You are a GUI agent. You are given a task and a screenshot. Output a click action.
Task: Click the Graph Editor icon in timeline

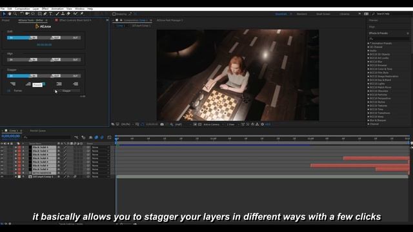click(109, 137)
